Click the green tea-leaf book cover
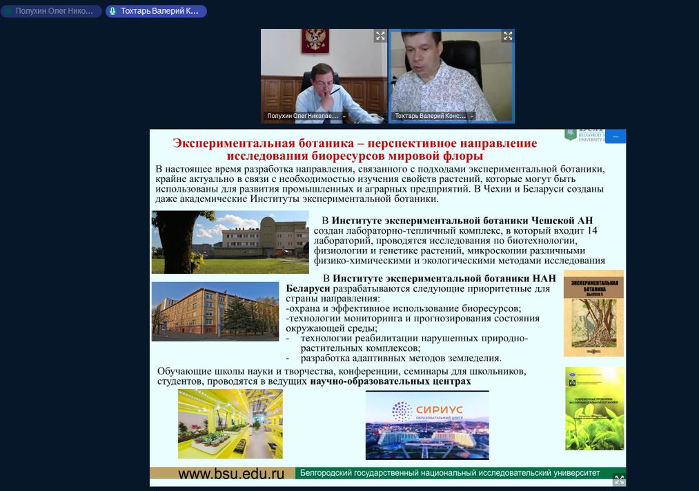This screenshot has width=699, height=491. pos(594,409)
